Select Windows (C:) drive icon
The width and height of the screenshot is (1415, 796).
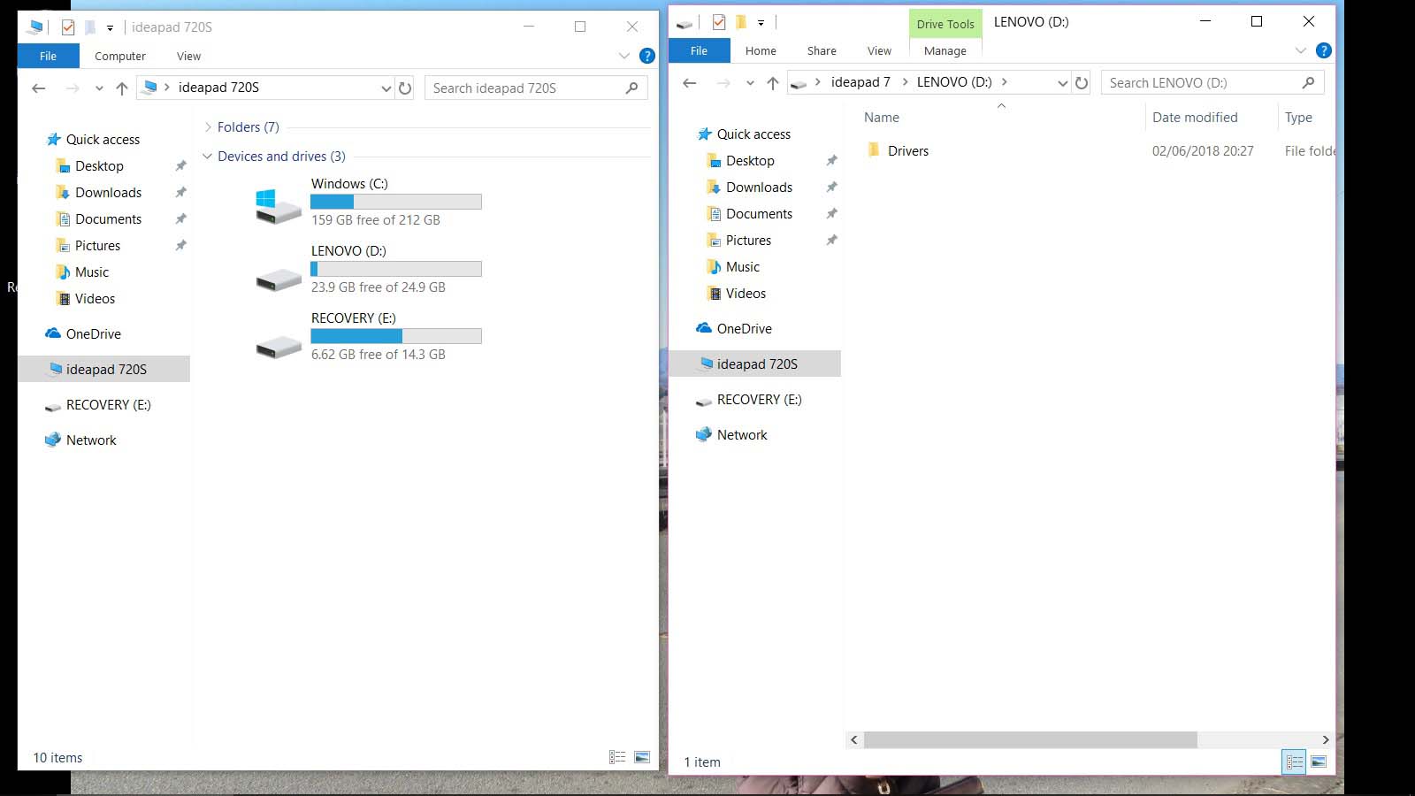[x=278, y=205]
